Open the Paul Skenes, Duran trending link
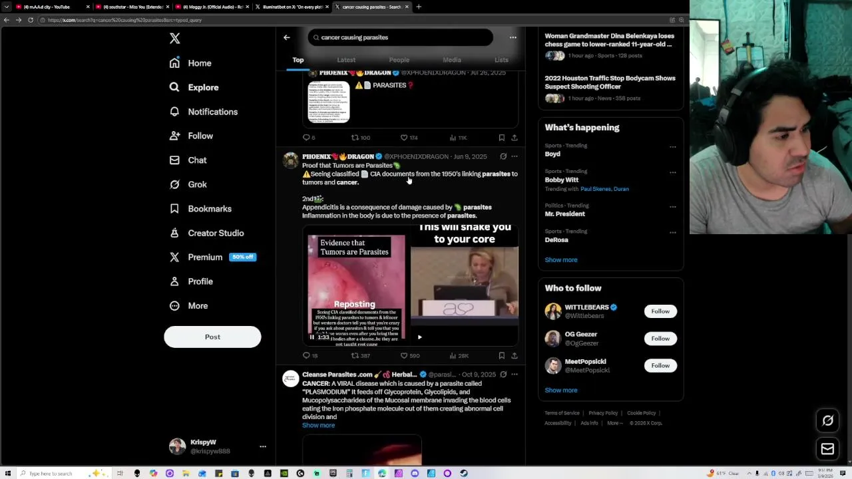Image resolution: width=852 pixels, height=479 pixels. pyautogui.click(x=604, y=189)
